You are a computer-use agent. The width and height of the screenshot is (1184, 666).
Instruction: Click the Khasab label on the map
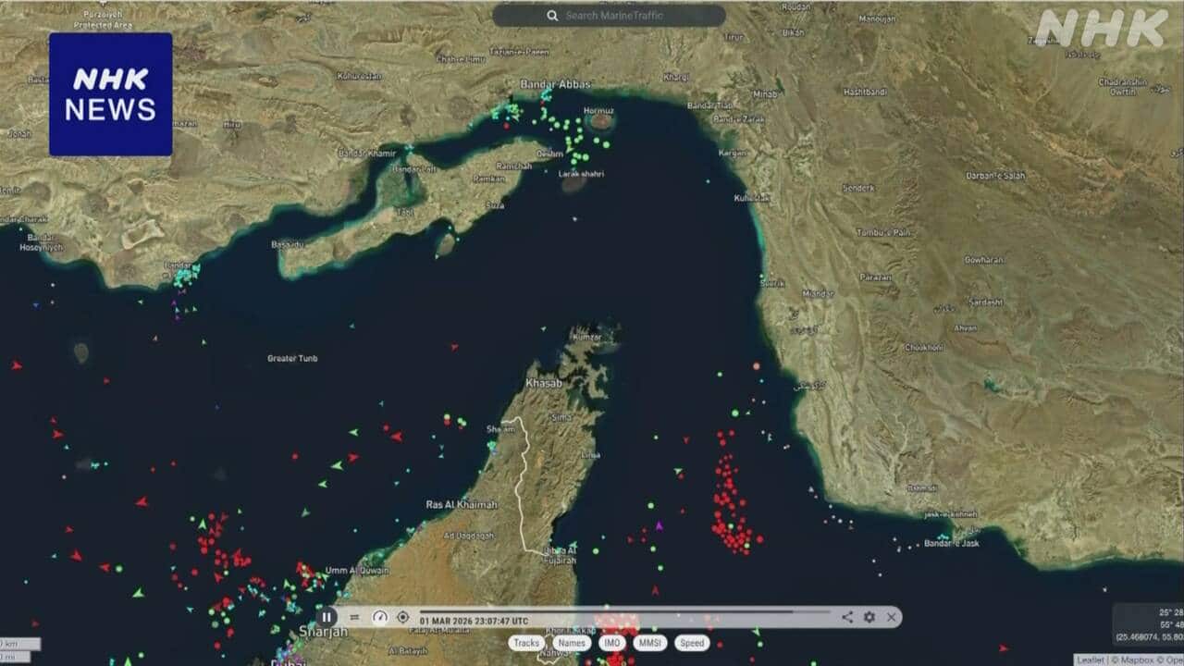click(543, 382)
